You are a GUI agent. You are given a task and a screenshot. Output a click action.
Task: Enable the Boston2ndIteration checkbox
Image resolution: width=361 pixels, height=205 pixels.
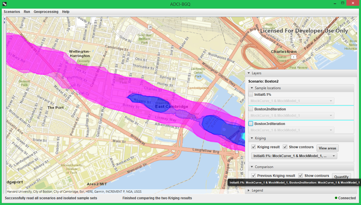coord(251,109)
